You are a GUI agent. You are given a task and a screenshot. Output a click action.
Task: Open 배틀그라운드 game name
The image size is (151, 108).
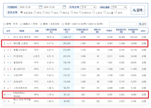point(20,50)
